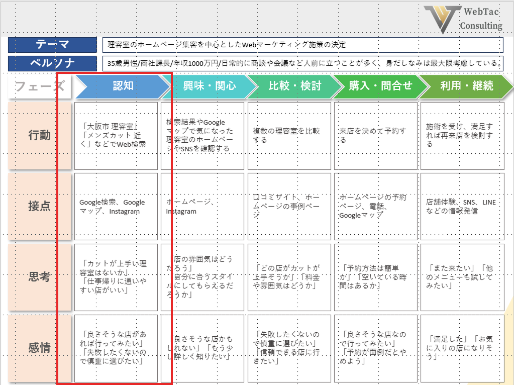This screenshot has width=514, height=385.
Task: Click the 比較・検討 phase arrow
Action: [294, 86]
